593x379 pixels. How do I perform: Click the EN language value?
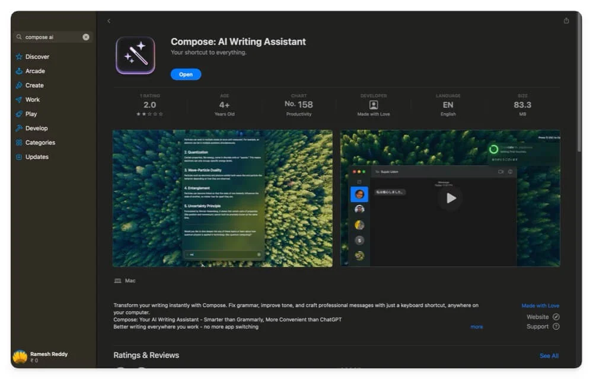pos(448,105)
